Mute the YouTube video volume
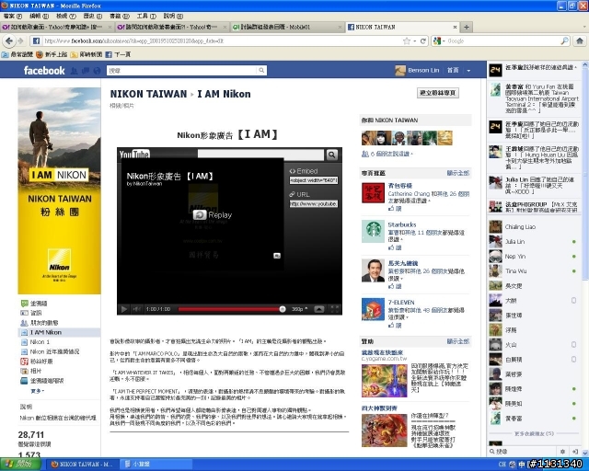 pyautogui.click(x=136, y=309)
